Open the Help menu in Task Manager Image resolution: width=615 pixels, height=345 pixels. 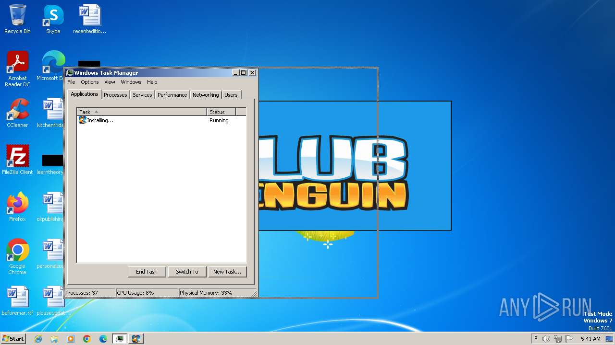coord(152,82)
